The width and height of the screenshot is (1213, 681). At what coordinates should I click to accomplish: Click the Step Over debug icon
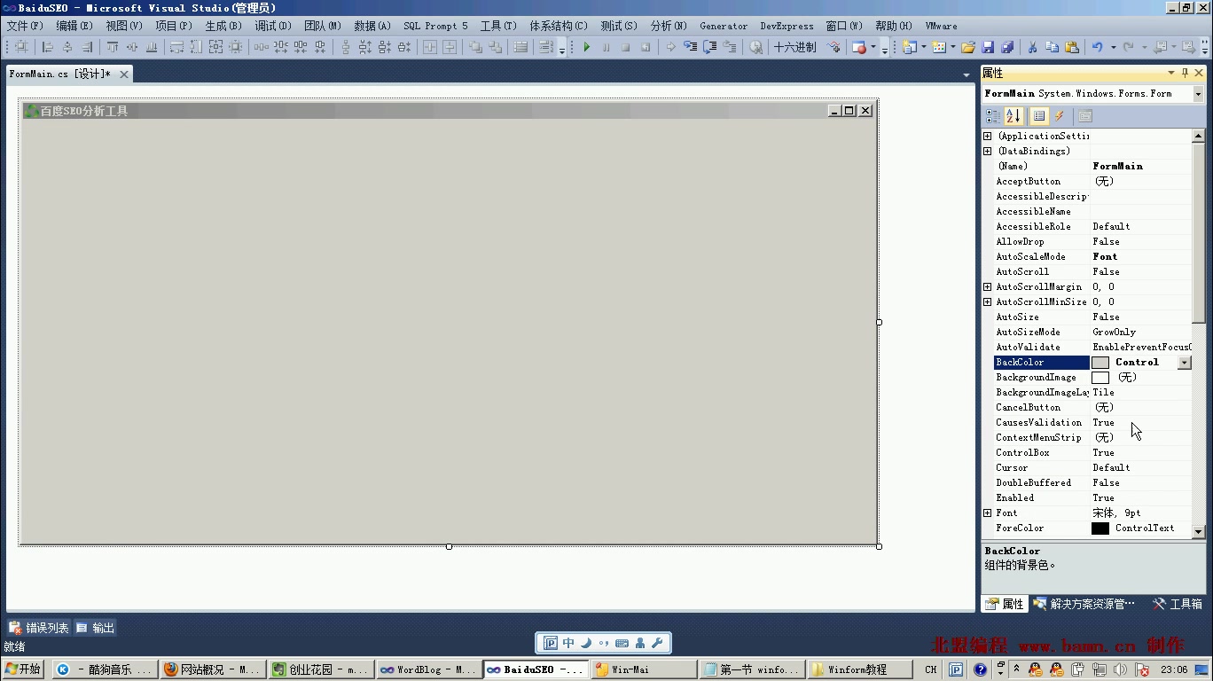tap(709, 47)
